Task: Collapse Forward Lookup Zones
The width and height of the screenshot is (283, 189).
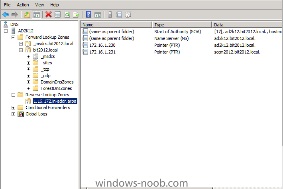Action: point(14,37)
